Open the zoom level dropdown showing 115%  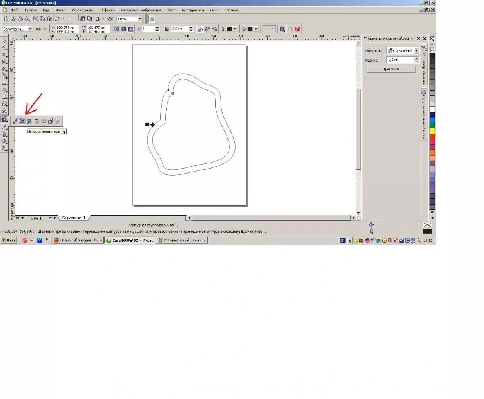[140, 19]
